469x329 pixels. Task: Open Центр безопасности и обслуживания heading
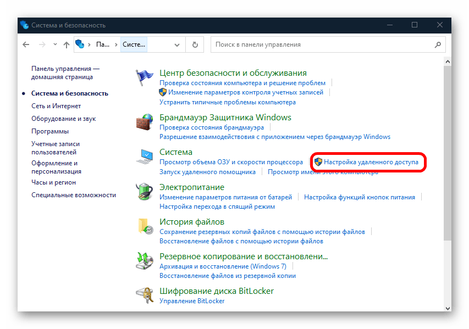tap(233, 73)
